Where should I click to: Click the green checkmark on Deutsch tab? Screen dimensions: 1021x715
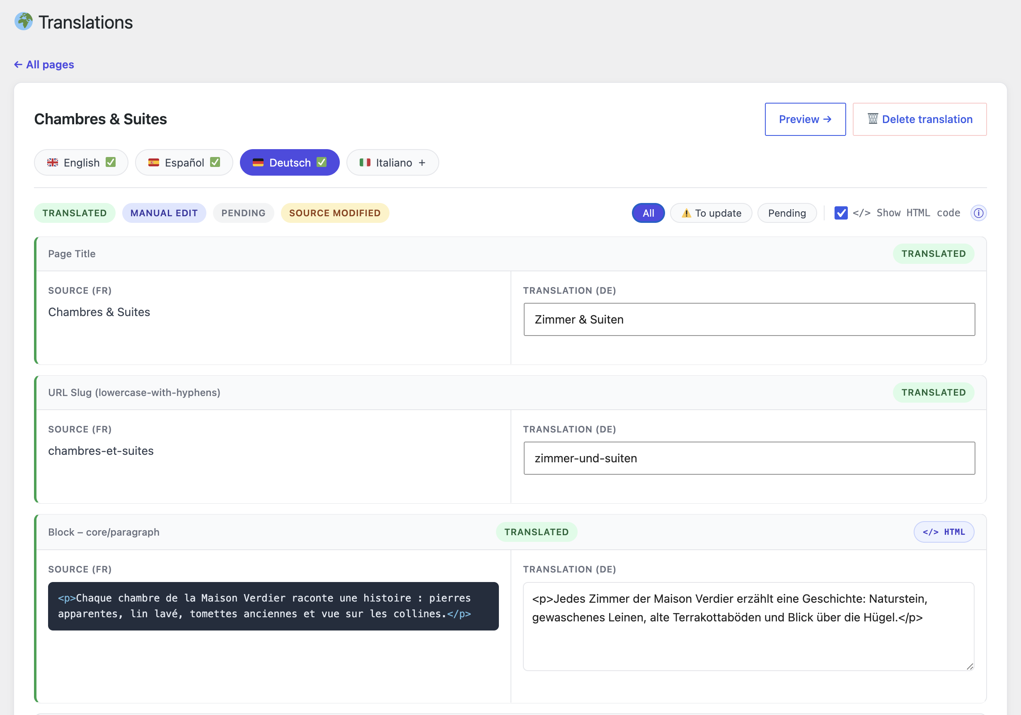point(322,162)
